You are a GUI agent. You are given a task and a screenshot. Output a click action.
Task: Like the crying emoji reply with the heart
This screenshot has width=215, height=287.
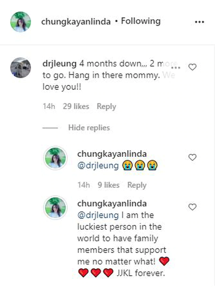[x=192, y=157]
